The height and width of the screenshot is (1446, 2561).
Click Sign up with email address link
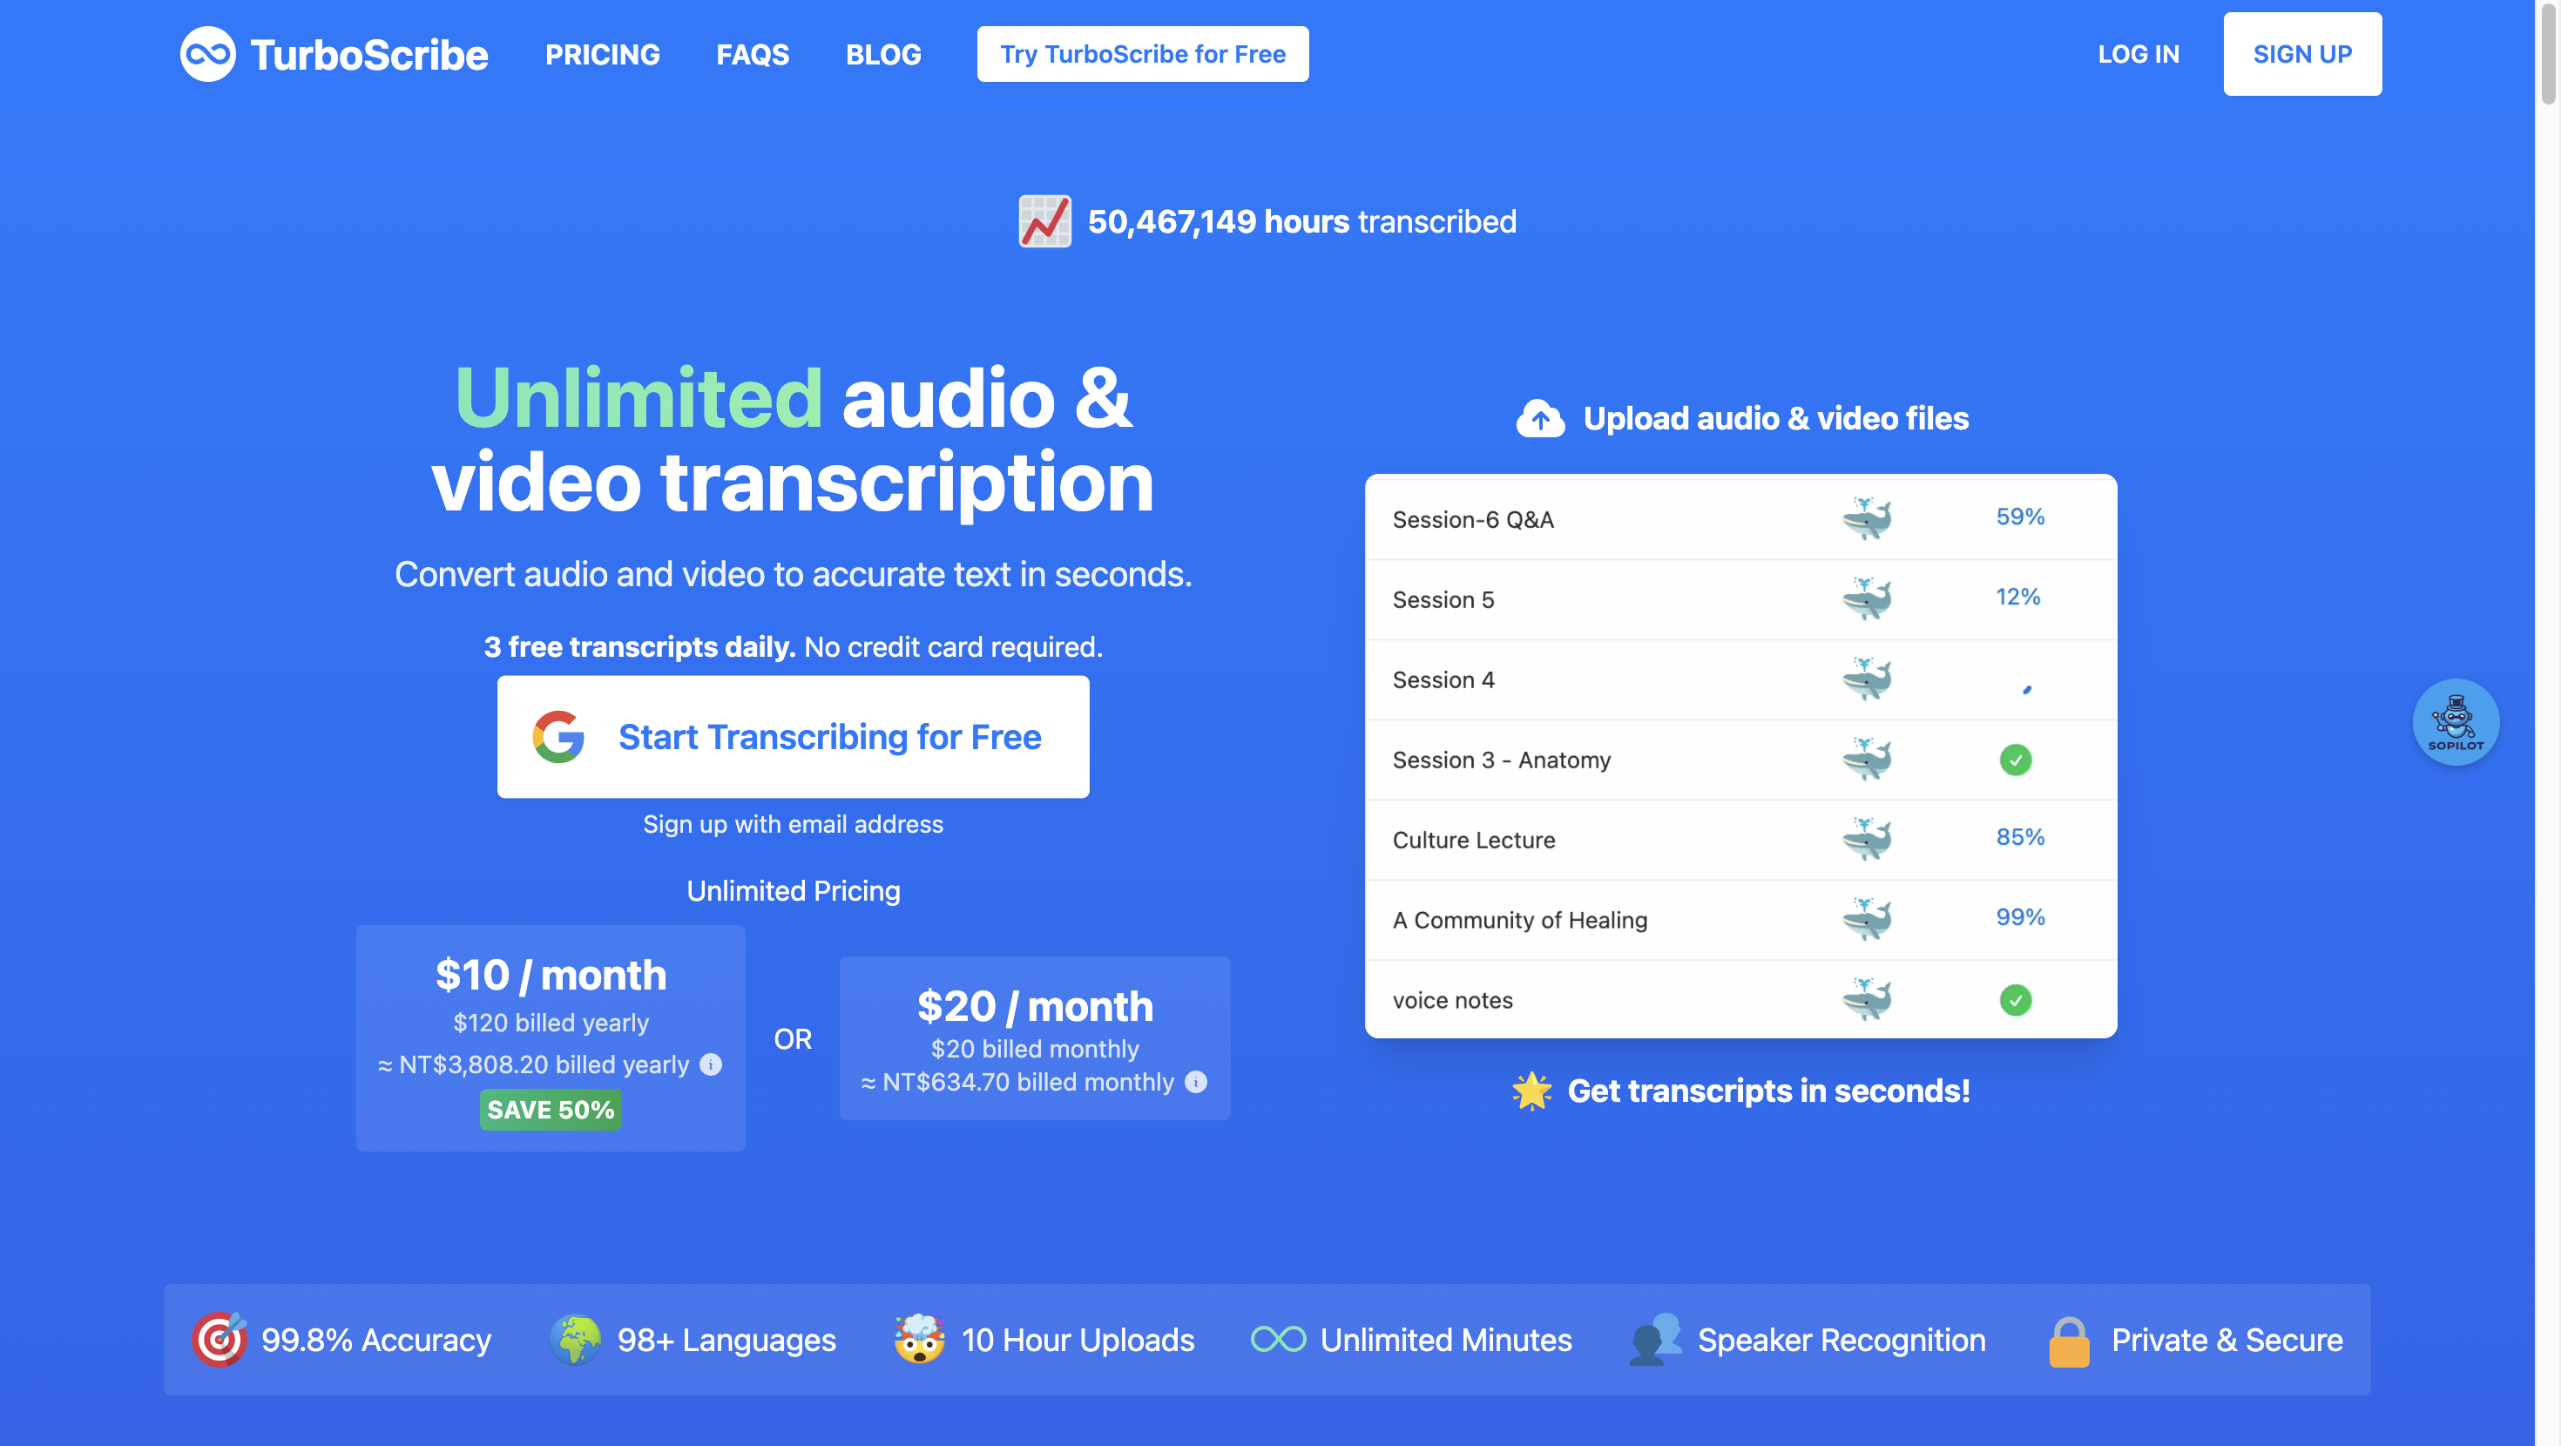(x=794, y=824)
